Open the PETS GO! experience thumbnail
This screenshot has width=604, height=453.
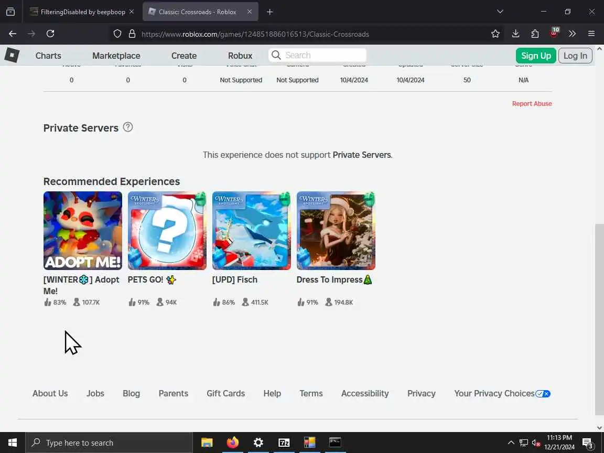(167, 230)
